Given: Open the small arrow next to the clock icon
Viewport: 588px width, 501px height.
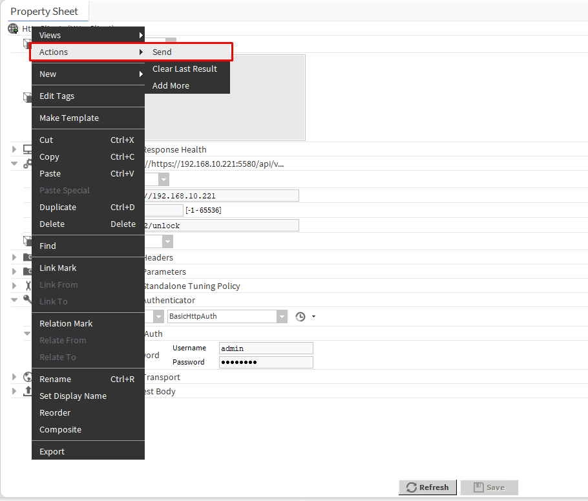Looking at the screenshot, I should tap(313, 317).
